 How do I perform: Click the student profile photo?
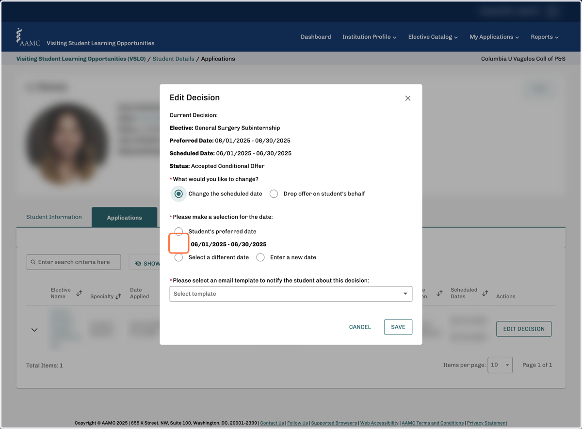[x=67, y=143]
